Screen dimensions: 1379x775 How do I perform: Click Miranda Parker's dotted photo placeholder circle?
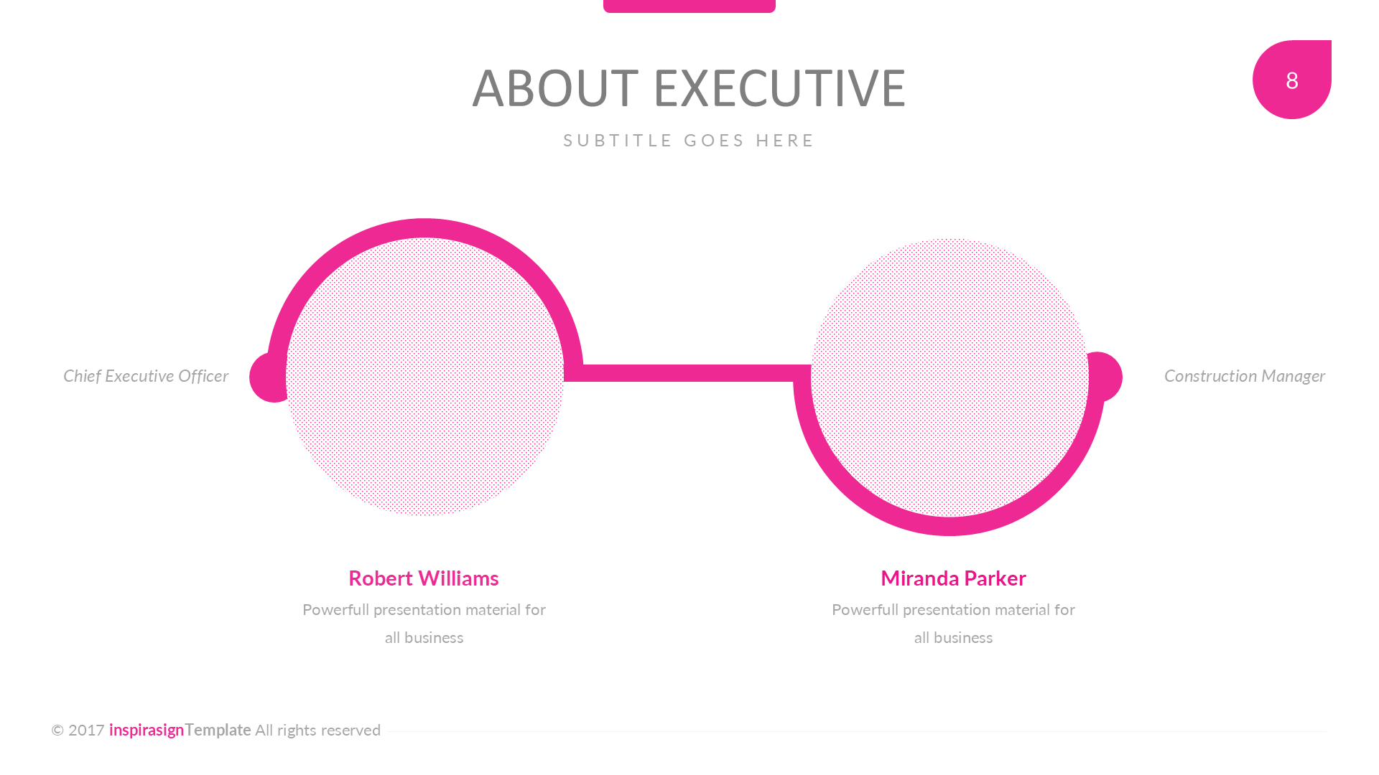[x=949, y=377]
